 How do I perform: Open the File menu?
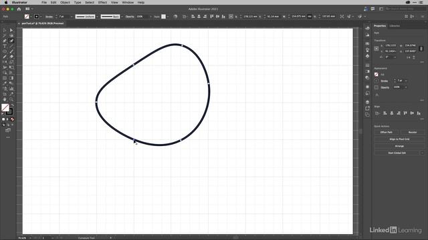(x=44, y=3)
